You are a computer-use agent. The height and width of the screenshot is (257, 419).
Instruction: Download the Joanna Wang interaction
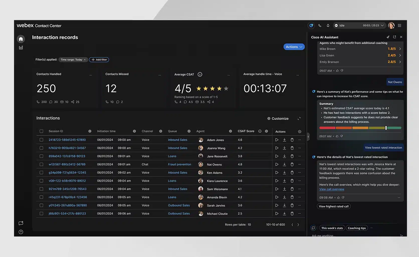pyautogui.click(x=284, y=148)
